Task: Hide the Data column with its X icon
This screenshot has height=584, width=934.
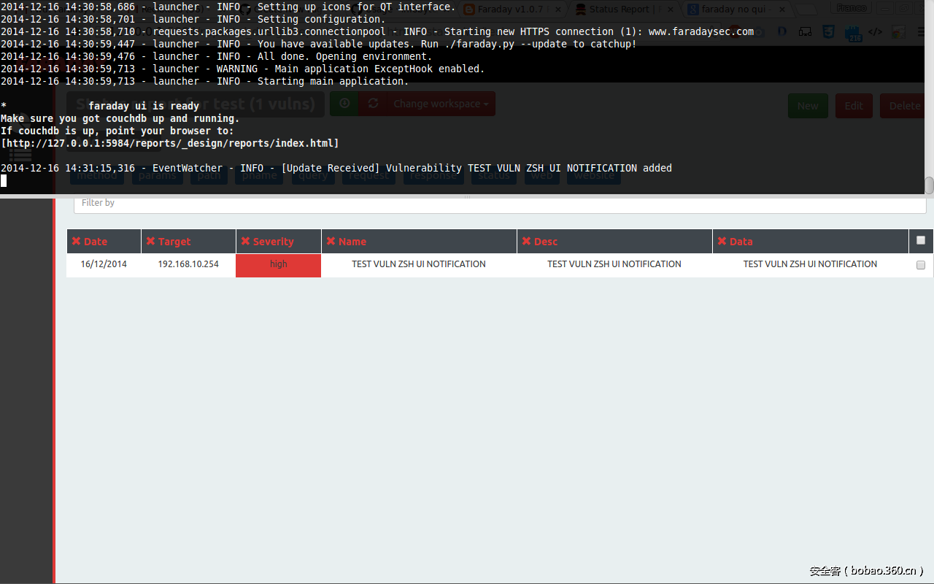Action: tap(722, 242)
